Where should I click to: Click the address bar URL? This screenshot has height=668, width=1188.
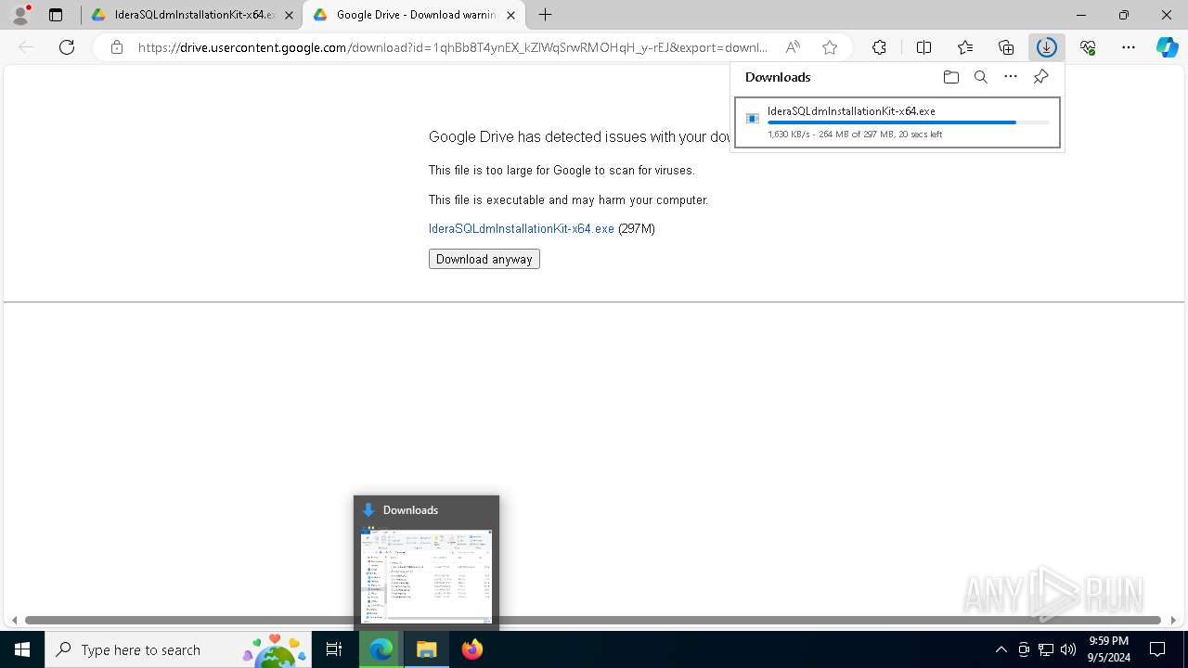tap(453, 47)
